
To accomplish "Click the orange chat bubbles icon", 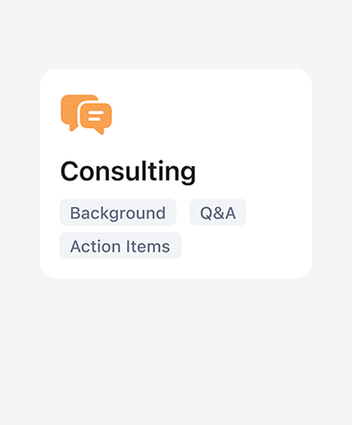I will tap(86, 114).
